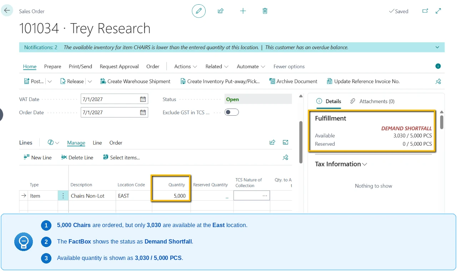Click the Lines share icon

[x=272, y=142]
